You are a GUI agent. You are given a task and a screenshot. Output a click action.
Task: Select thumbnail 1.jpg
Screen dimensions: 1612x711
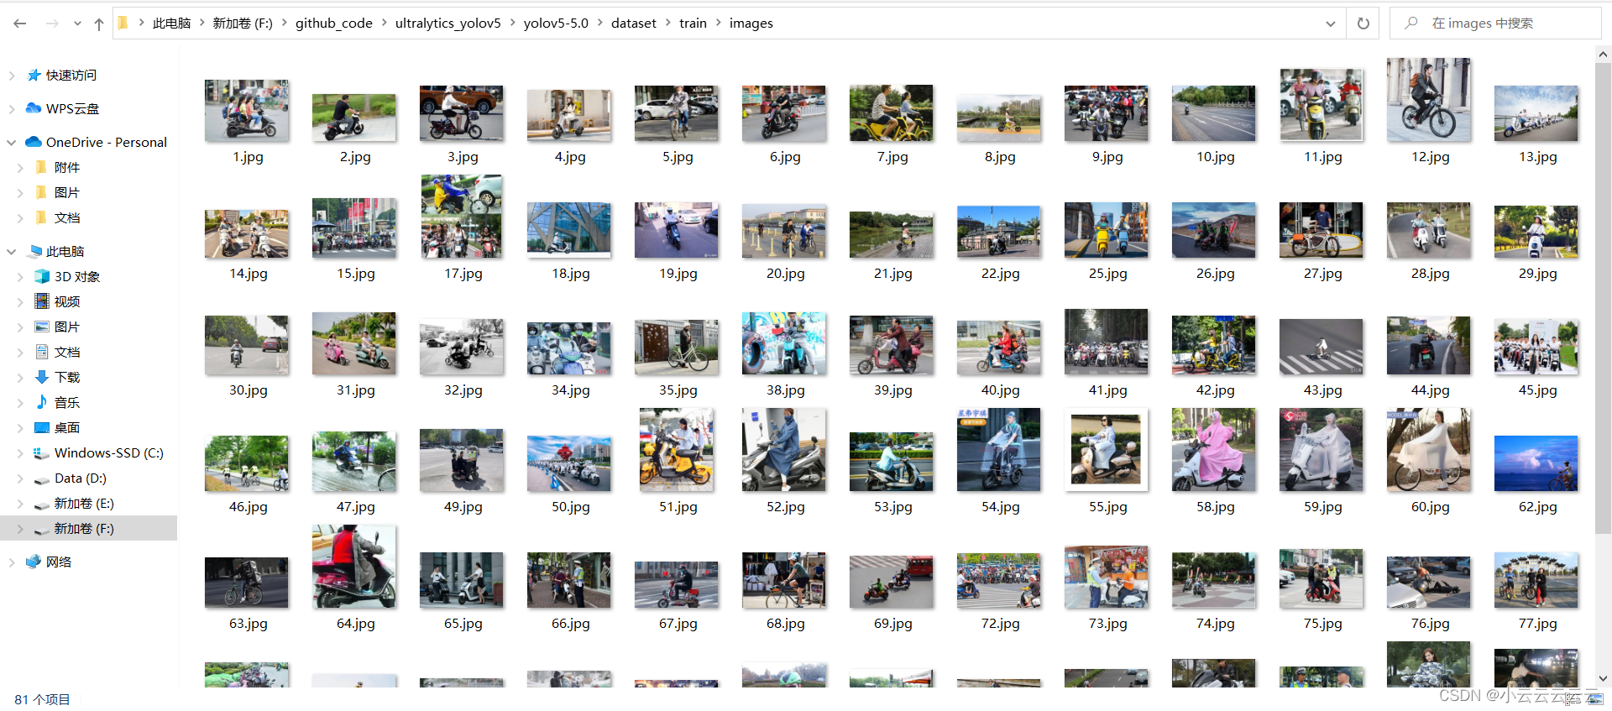247,110
